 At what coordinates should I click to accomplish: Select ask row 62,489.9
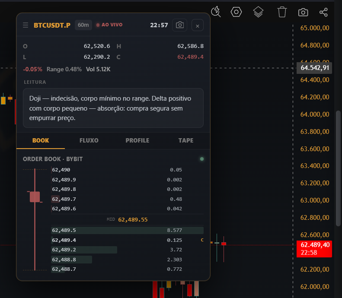[x=127, y=180]
